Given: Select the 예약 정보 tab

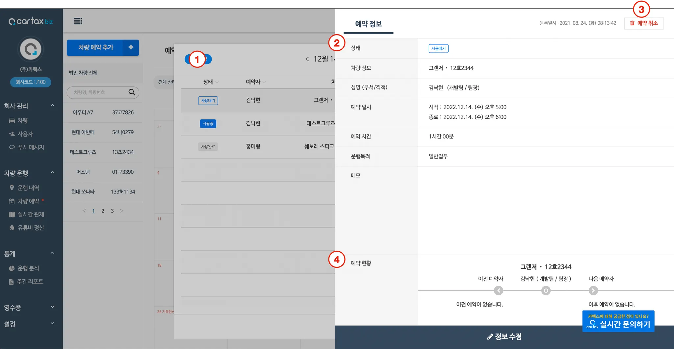Looking at the screenshot, I should pos(368,24).
